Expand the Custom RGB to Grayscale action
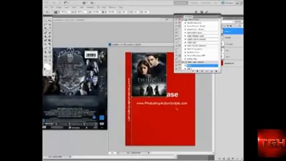This screenshot has width=286, height=161. tap(185, 39)
